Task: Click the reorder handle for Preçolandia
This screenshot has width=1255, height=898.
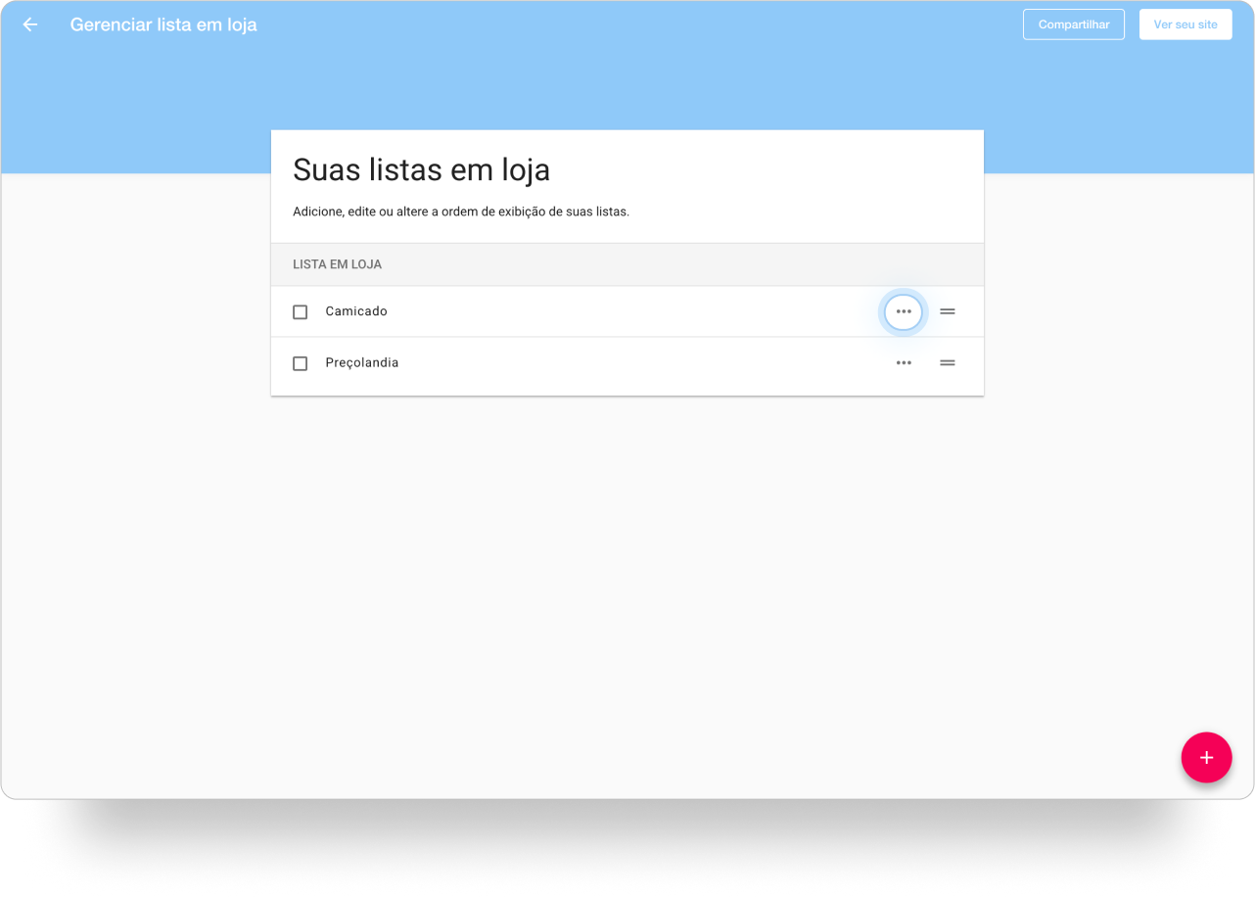Action: click(x=948, y=363)
